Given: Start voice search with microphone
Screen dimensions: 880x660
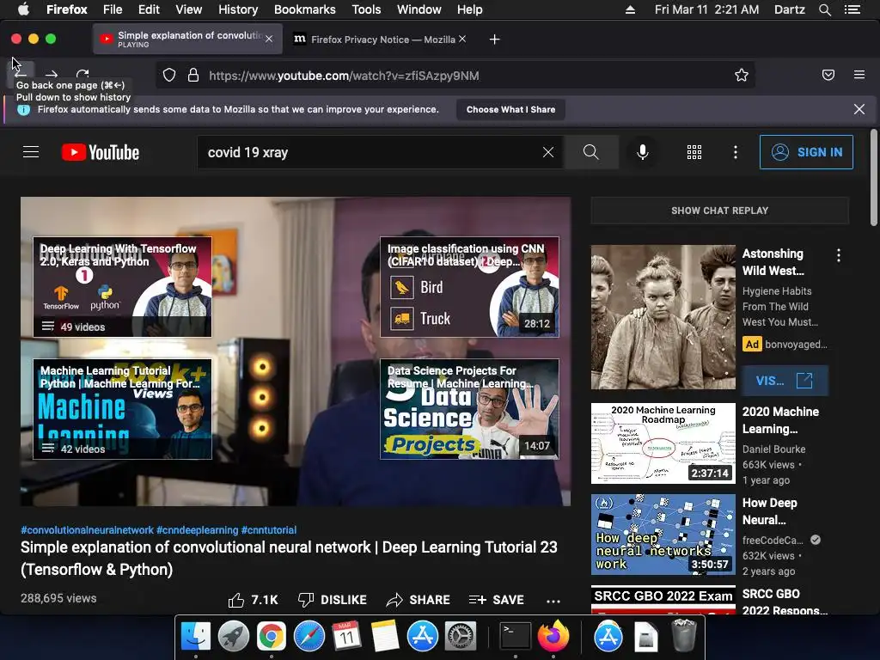Looking at the screenshot, I should 643,152.
